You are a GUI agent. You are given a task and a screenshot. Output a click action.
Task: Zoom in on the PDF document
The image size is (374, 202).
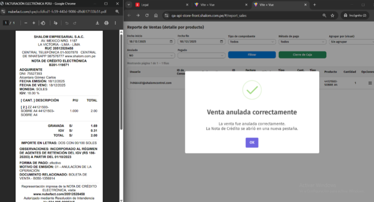(x=34, y=23)
